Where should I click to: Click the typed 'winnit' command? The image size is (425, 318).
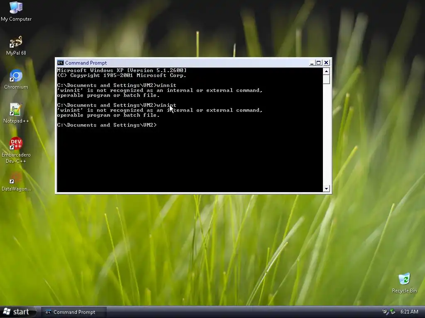point(166,85)
